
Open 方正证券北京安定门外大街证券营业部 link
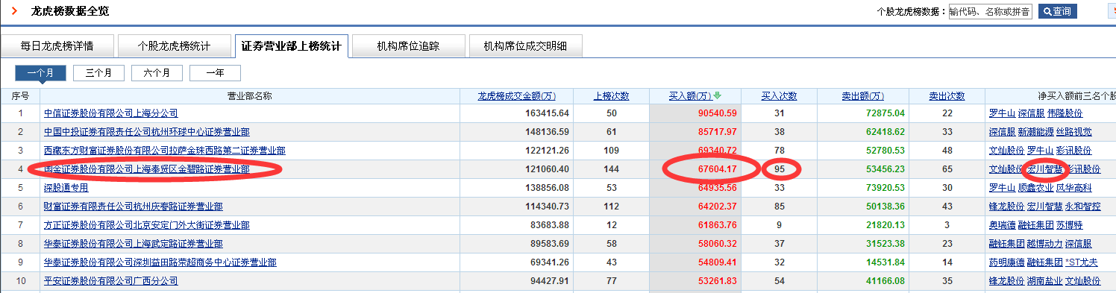[146, 225]
